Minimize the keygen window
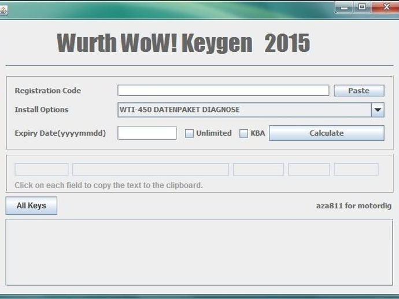 (x=344, y=7)
